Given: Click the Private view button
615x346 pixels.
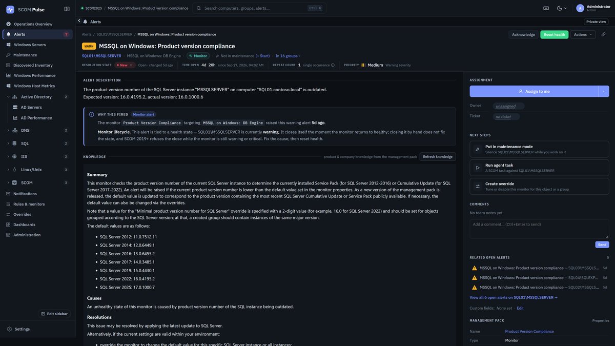Looking at the screenshot, I should tap(596, 22).
